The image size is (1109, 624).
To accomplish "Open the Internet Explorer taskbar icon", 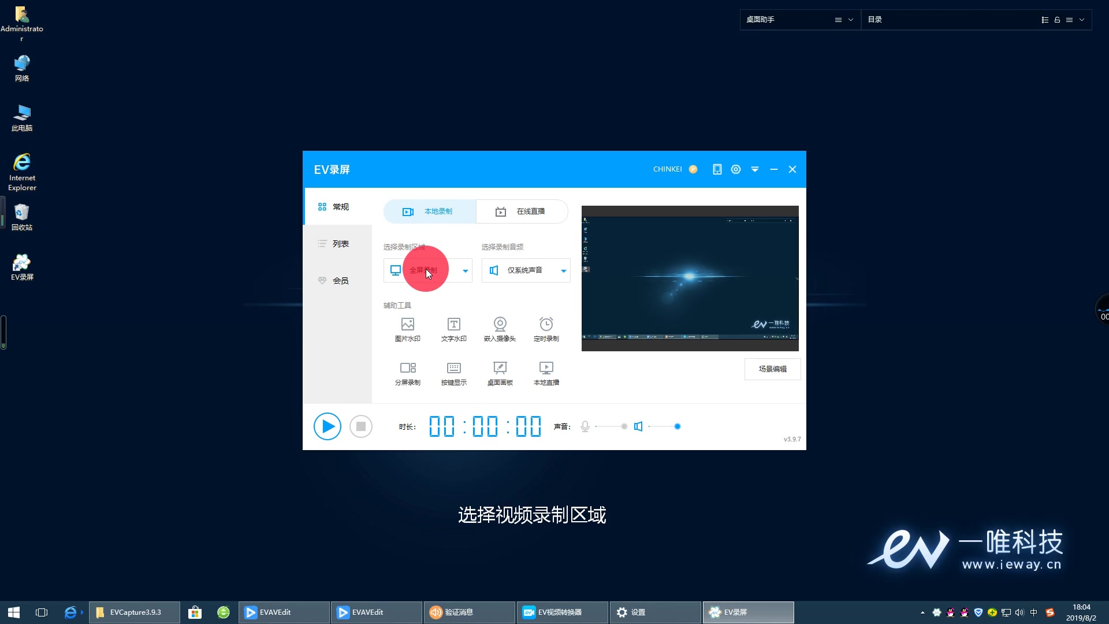I will click(x=70, y=612).
